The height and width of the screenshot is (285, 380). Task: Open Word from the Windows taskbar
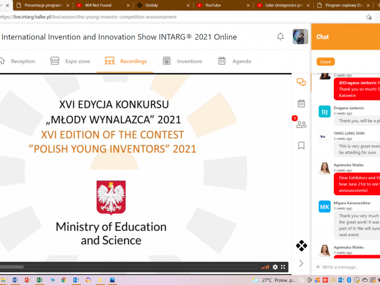click(15, 280)
